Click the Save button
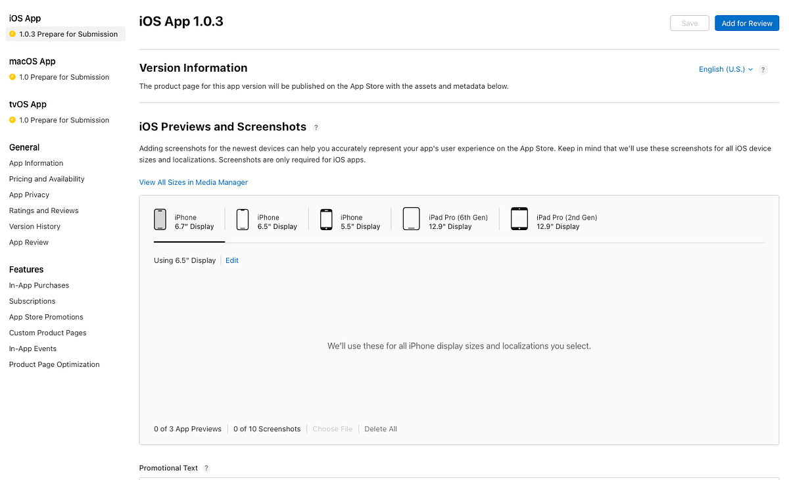The height and width of the screenshot is (480, 789). coord(689,22)
